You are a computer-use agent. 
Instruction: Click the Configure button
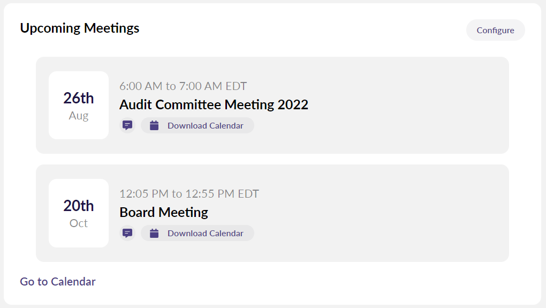tap(495, 31)
